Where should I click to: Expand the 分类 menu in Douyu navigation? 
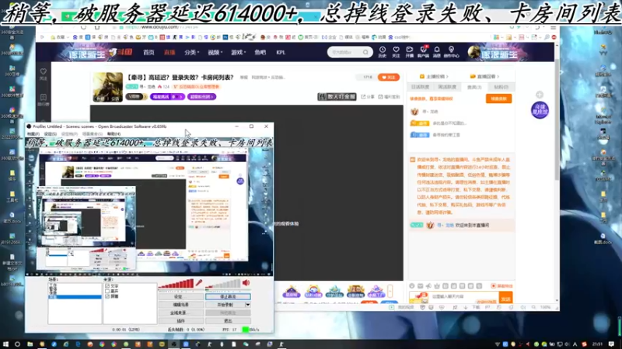pos(191,52)
